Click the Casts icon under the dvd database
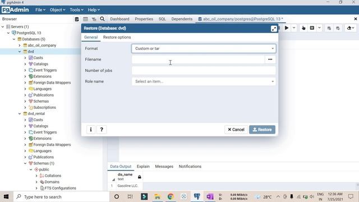Screen dimensions: 359x202 pyautogui.click(x=31, y=58)
